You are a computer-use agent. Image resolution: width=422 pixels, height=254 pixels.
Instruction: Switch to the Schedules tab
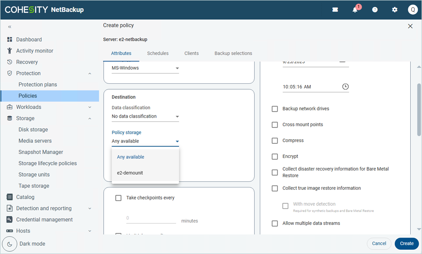[x=158, y=53]
